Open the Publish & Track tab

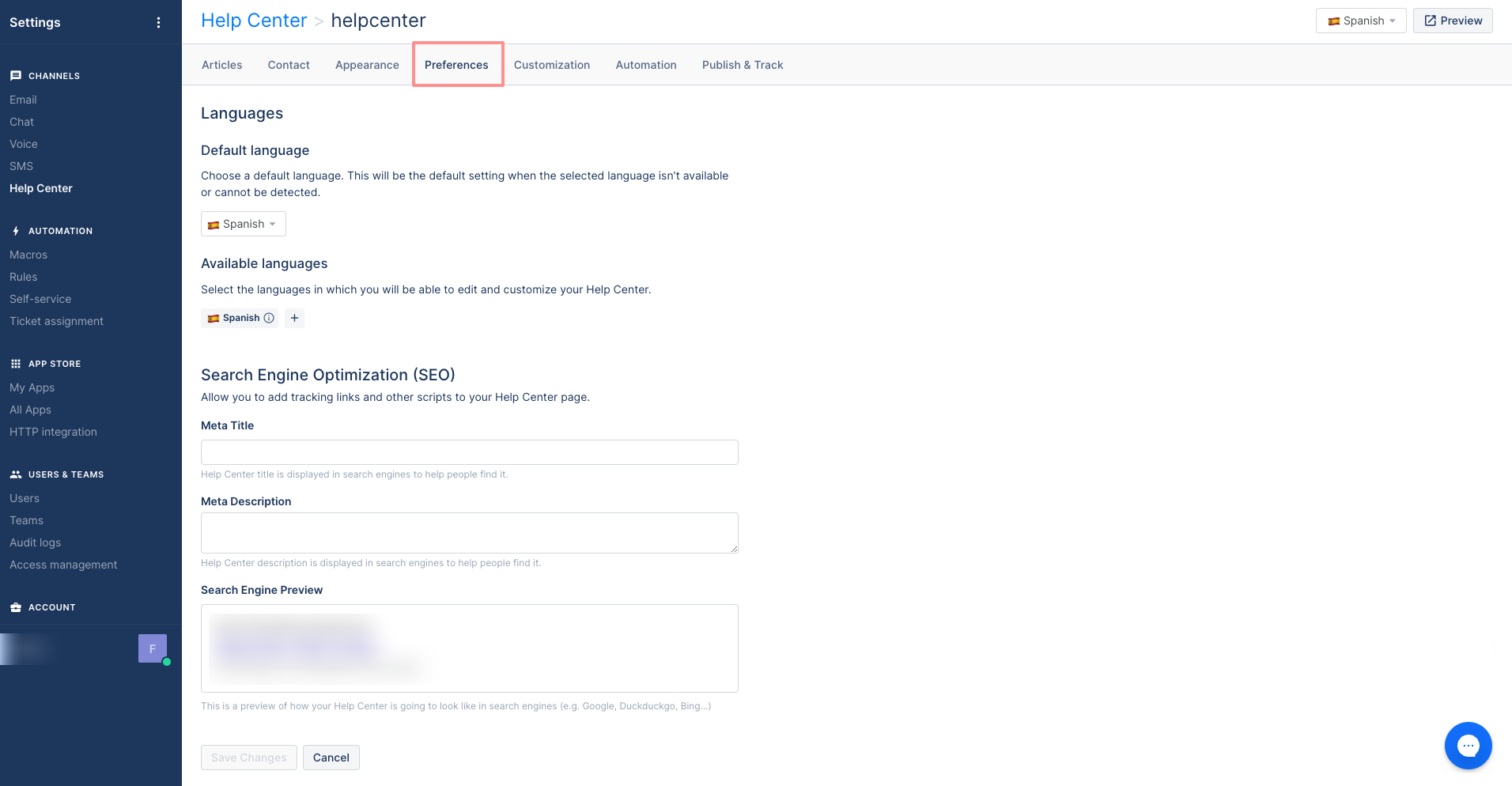coord(742,64)
